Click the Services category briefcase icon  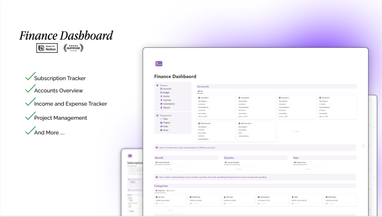pos(157,197)
